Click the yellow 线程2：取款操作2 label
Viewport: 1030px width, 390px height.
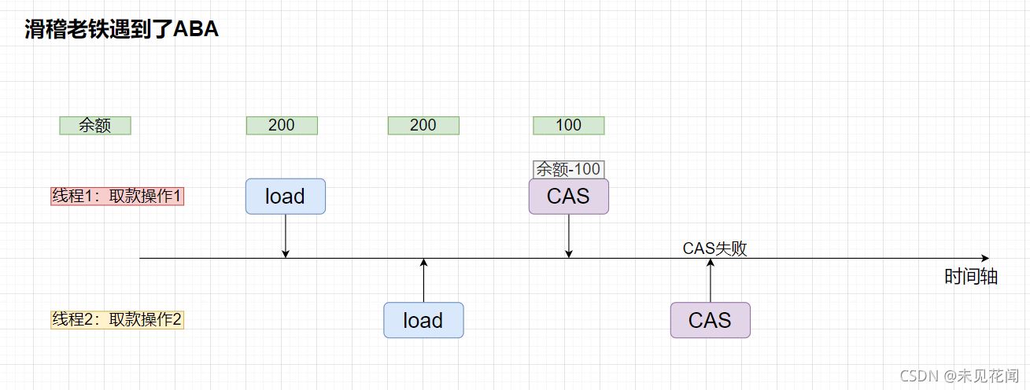pos(117,320)
